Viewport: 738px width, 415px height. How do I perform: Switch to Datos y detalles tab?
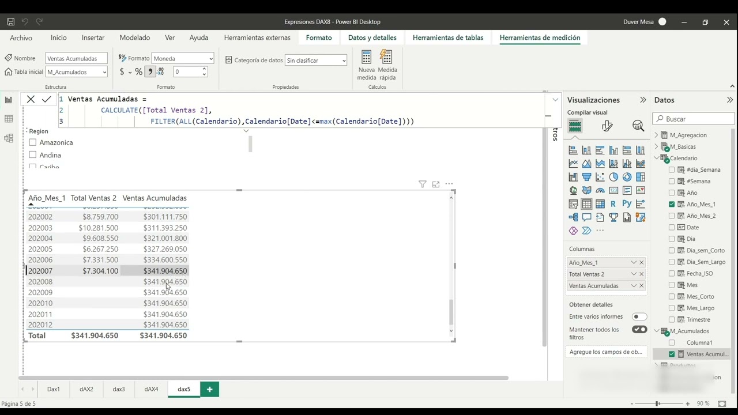coord(372,37)
